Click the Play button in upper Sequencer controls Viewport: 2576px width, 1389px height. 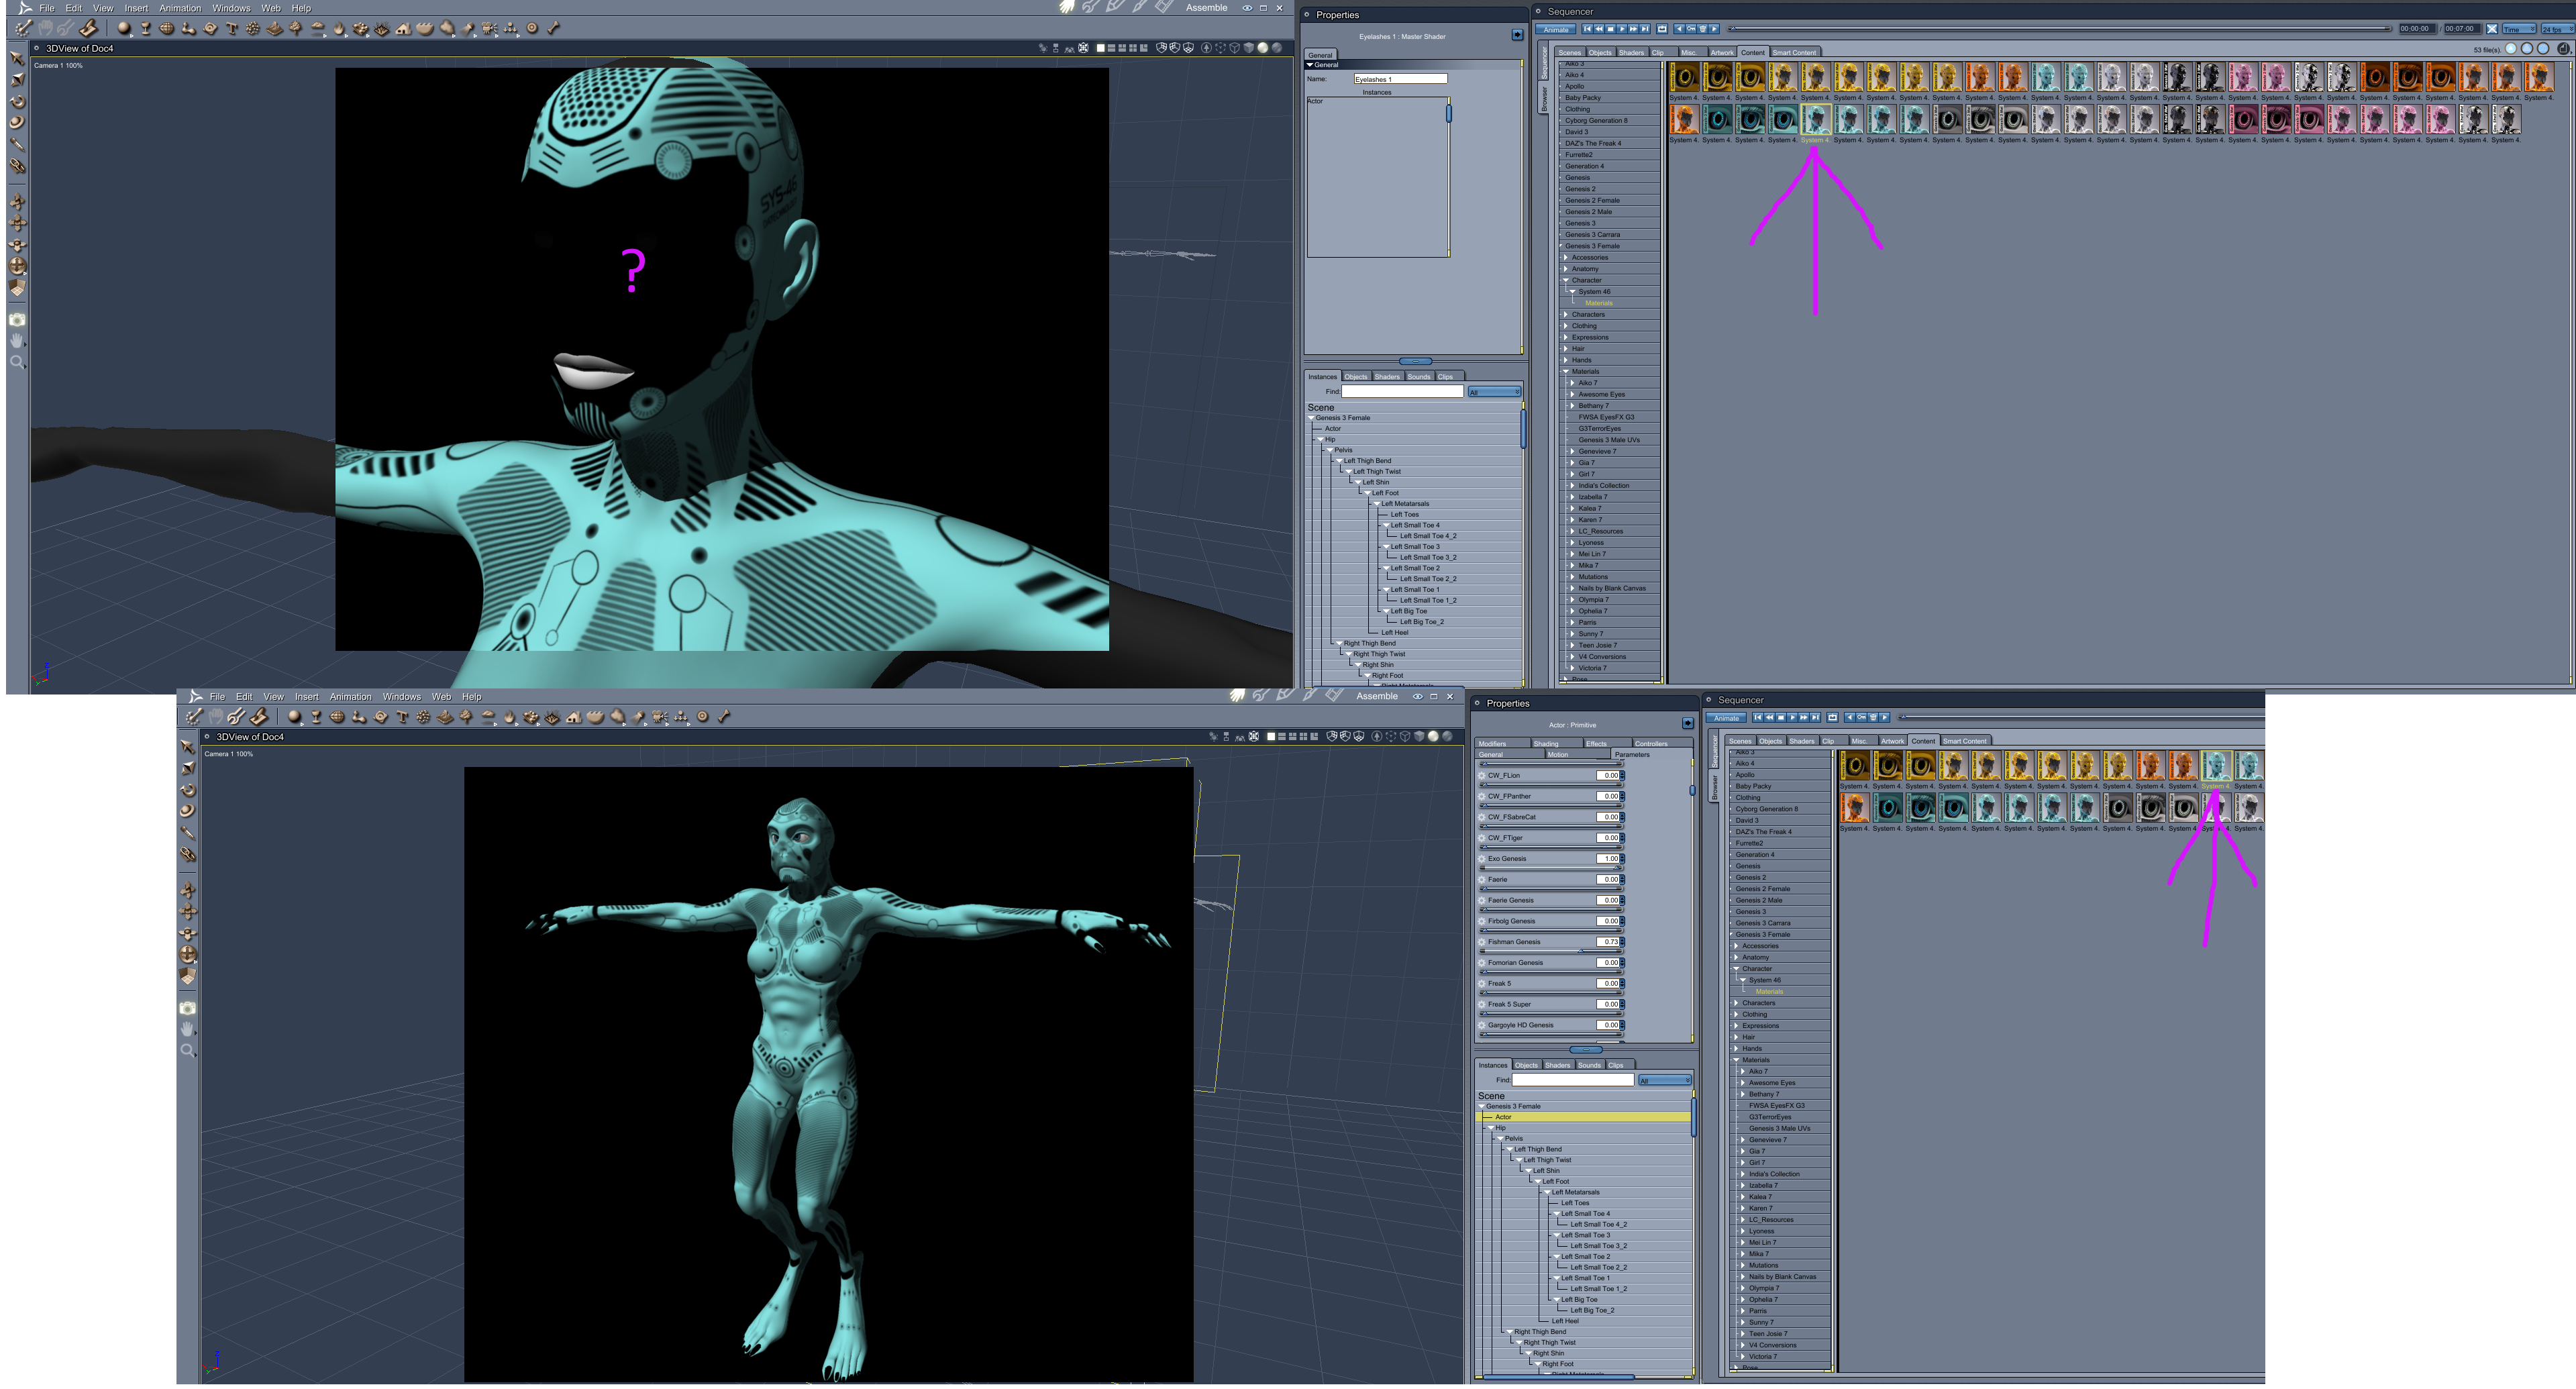click(1622, 29)
